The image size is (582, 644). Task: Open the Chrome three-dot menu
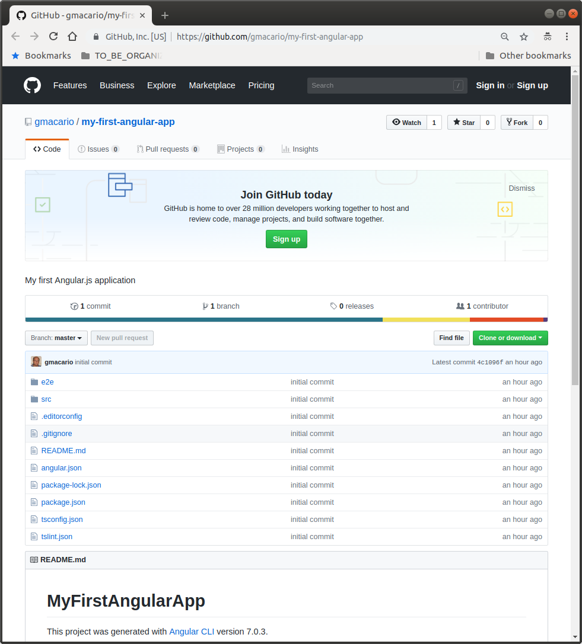[x=567, y=37]
